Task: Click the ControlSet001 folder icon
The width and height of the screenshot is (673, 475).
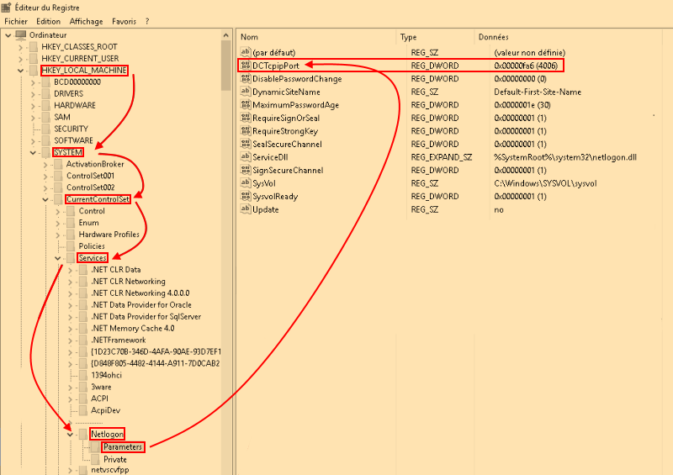Action: (x=58, y=176)
